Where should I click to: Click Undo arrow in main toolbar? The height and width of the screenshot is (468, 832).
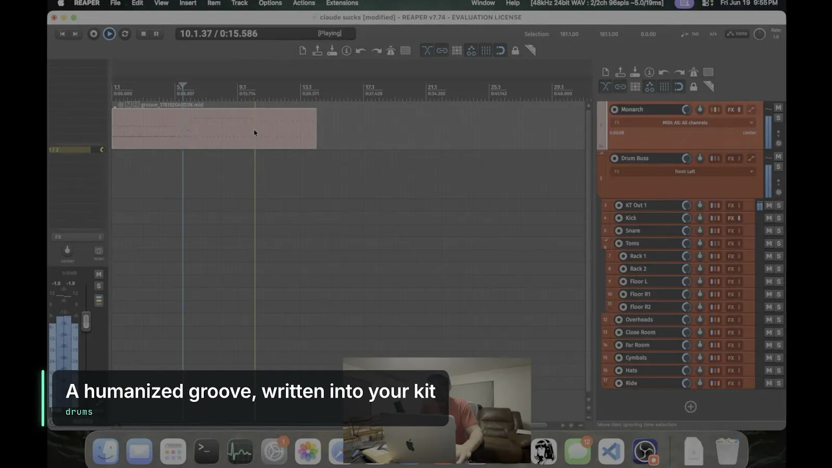coord(361,50)
